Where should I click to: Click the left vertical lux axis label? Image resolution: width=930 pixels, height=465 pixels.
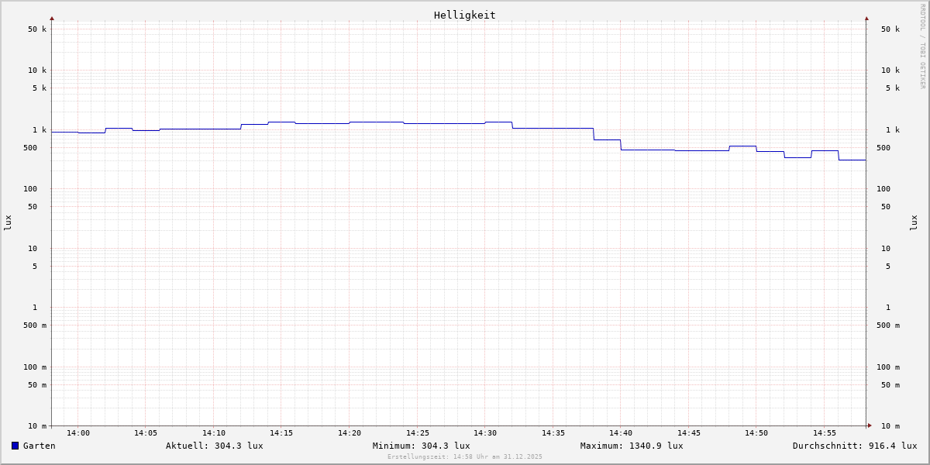tap(8, 222)
